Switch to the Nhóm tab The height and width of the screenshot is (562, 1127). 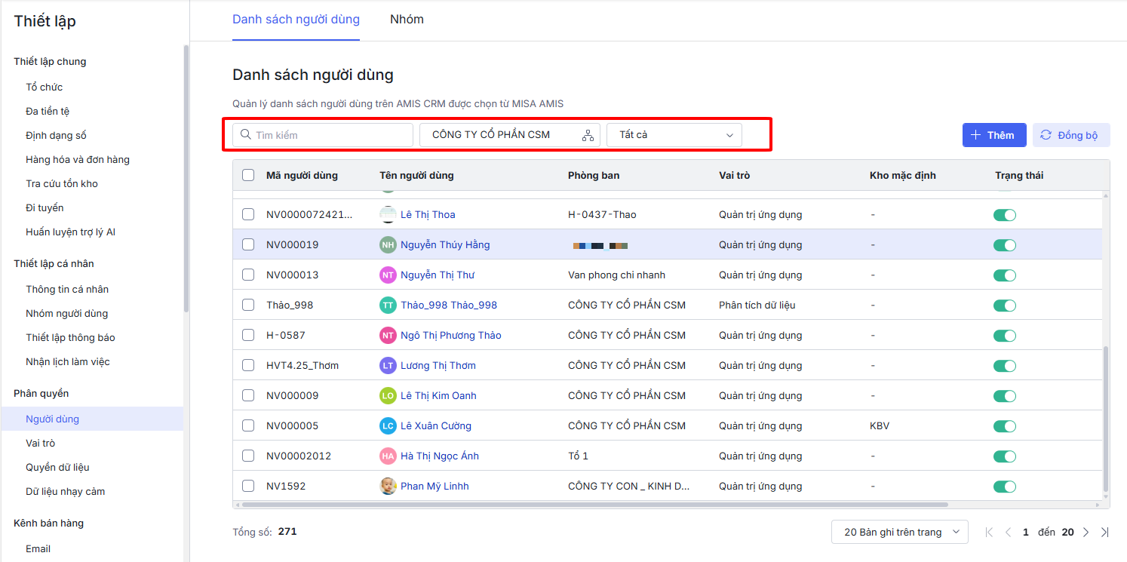(x=407, y=20)
